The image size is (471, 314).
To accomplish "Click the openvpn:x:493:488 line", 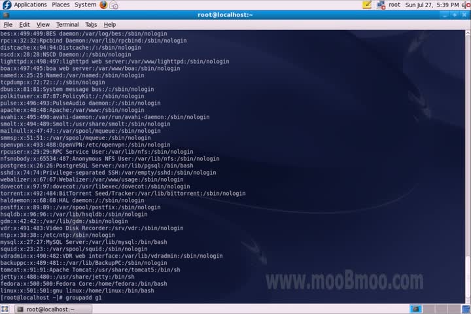I will click(x=85, y=145).
